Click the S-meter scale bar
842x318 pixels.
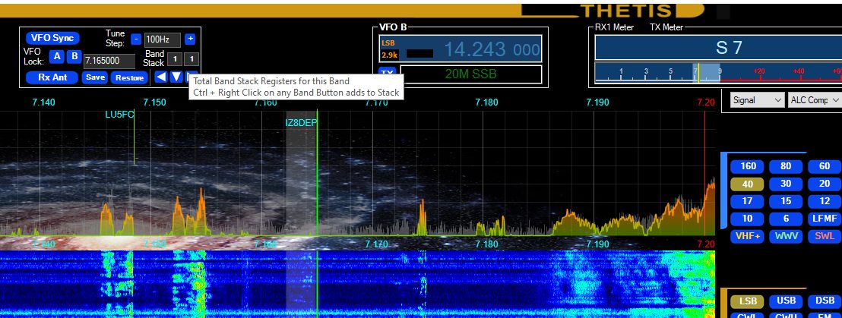click(x=717, y=74)
